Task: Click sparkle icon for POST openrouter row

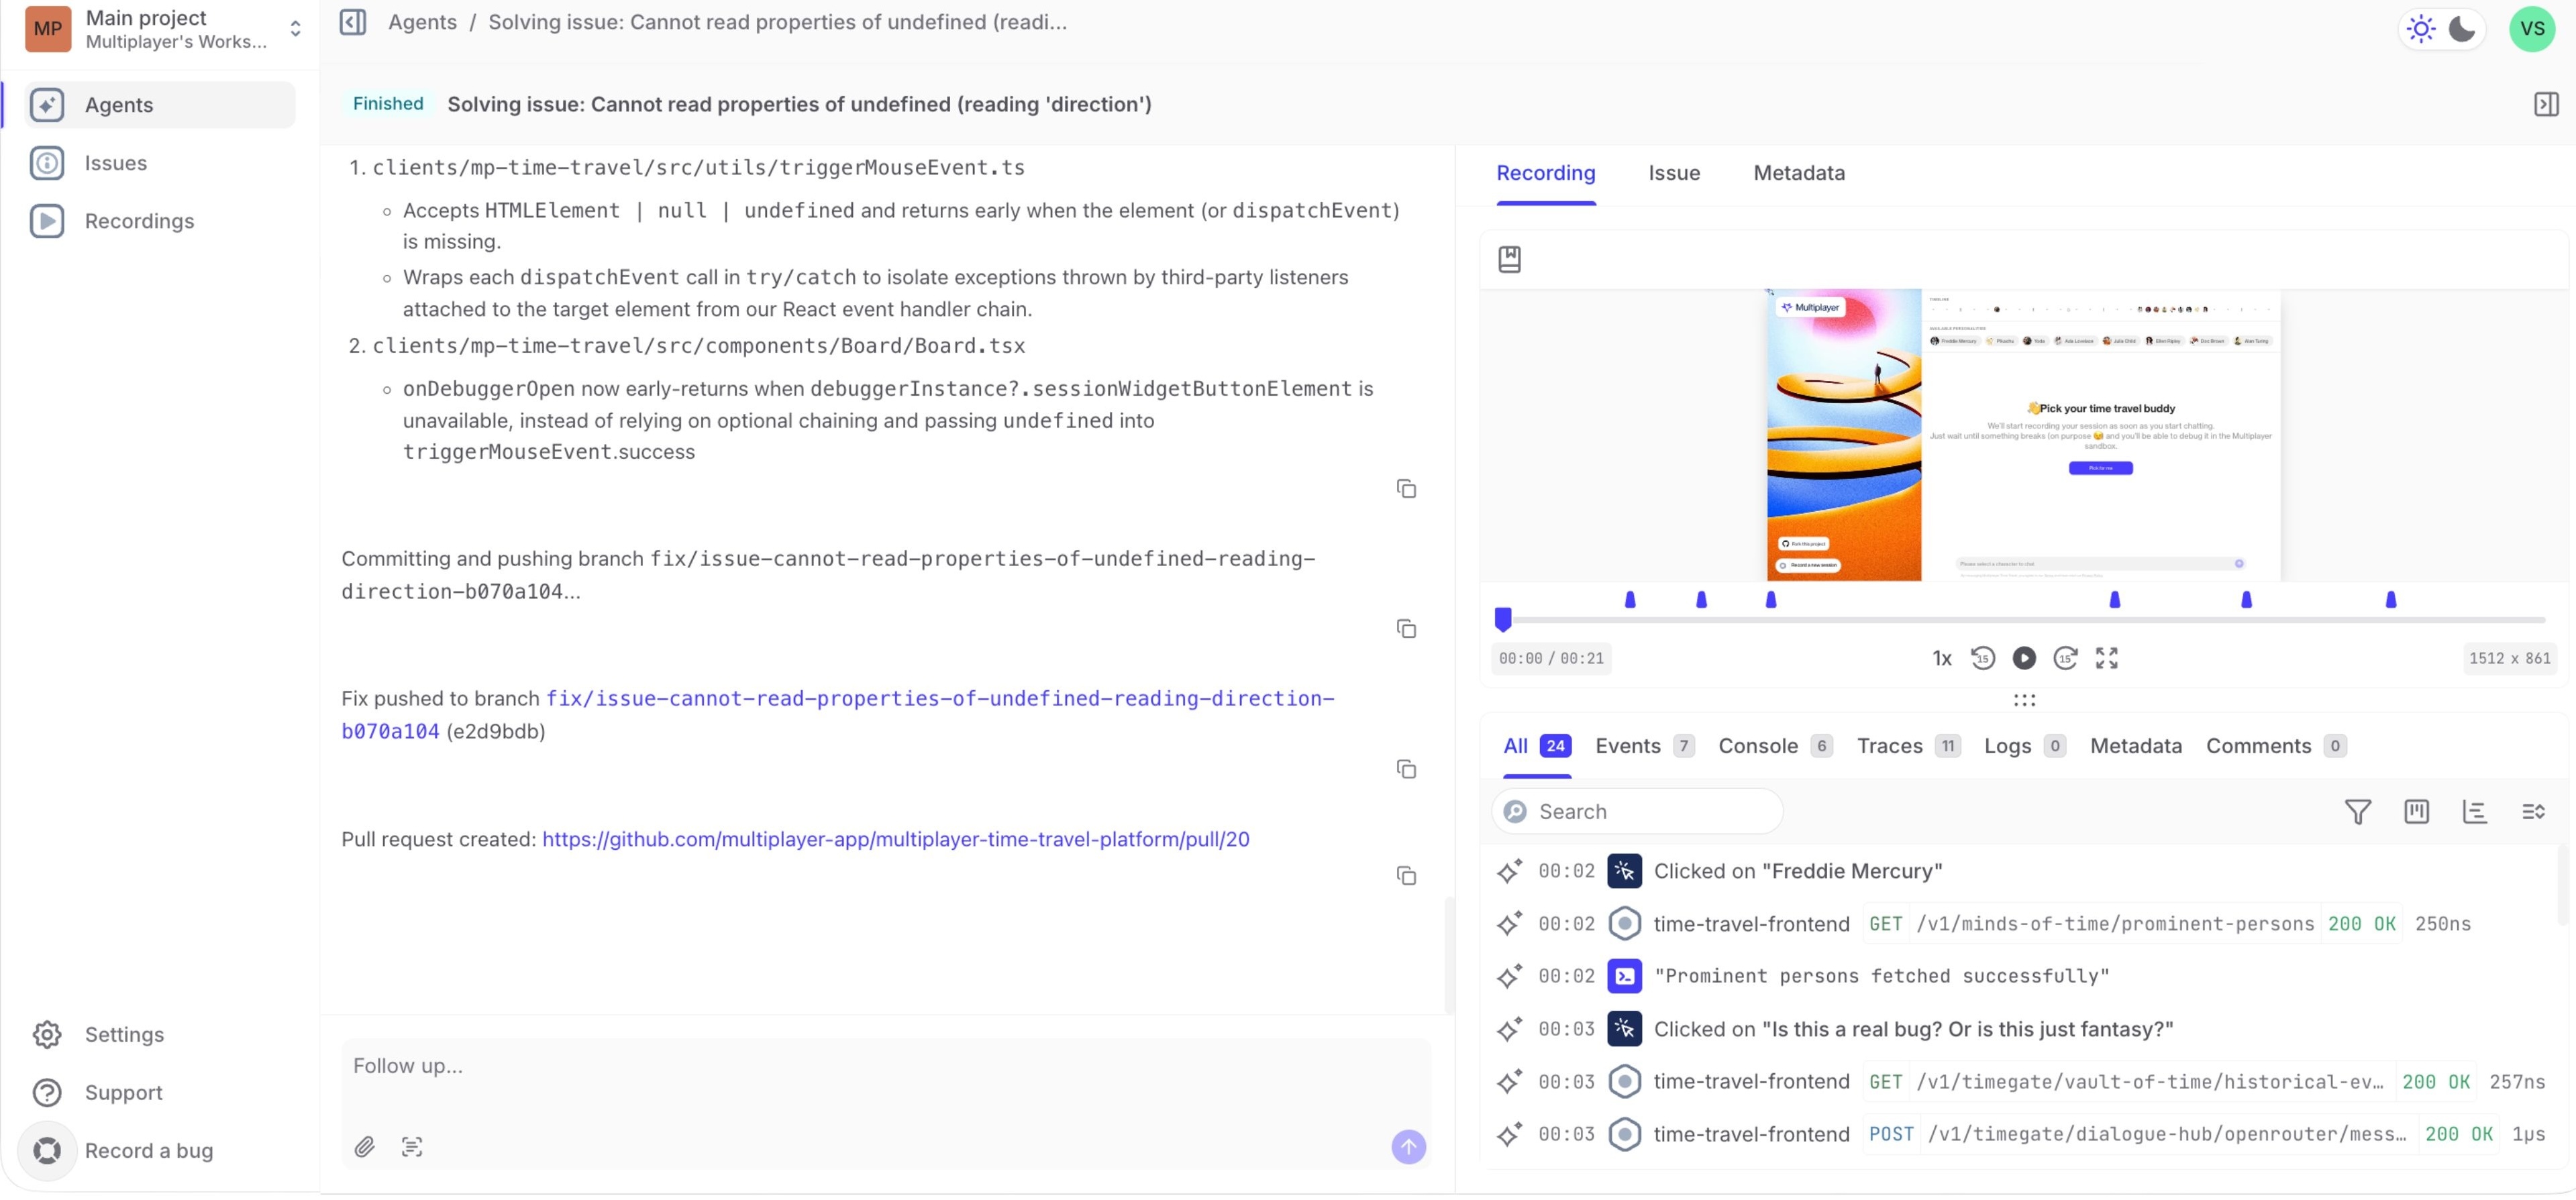Action: pyautogui.click(x=1508, y=1136)
